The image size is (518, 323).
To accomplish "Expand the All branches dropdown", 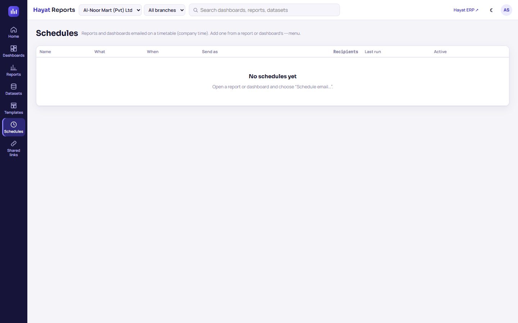I will (x=164, y=10).
